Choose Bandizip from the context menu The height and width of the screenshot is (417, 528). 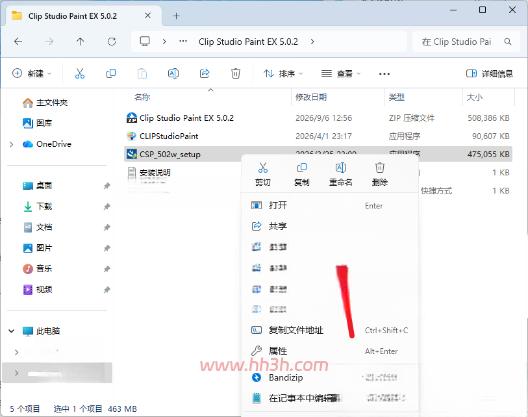[x=330, y=377]
